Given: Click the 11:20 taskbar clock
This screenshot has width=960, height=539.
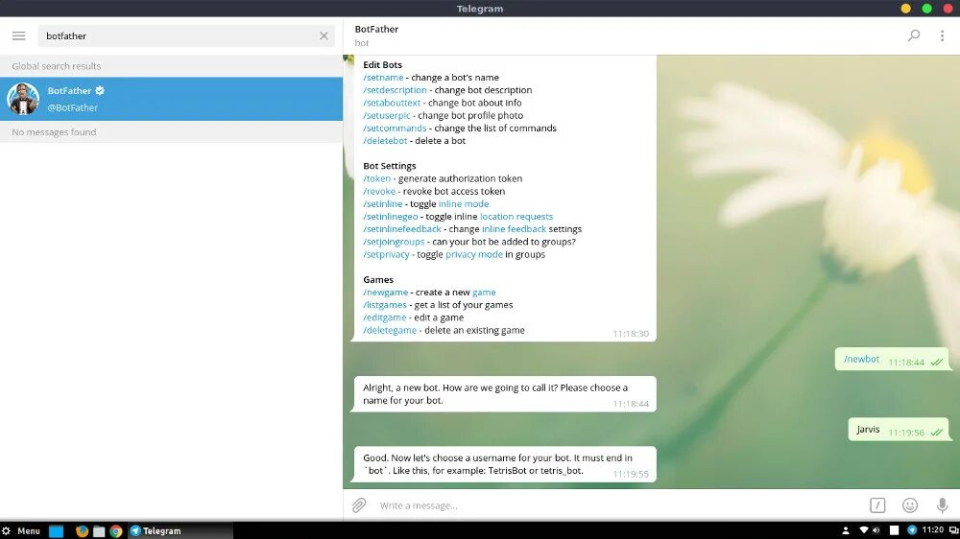Looking at the screenshot, I should (x=932, y=529).
